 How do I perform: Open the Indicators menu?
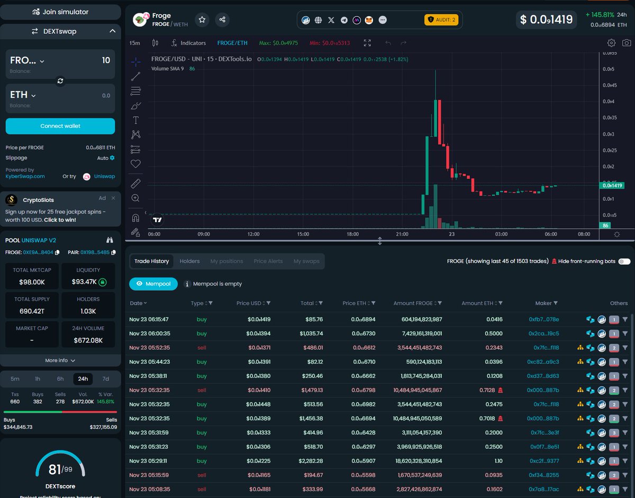pos(188,43)
